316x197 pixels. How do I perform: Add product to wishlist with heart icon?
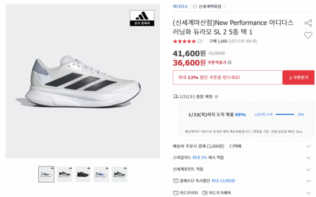(308, 35)
